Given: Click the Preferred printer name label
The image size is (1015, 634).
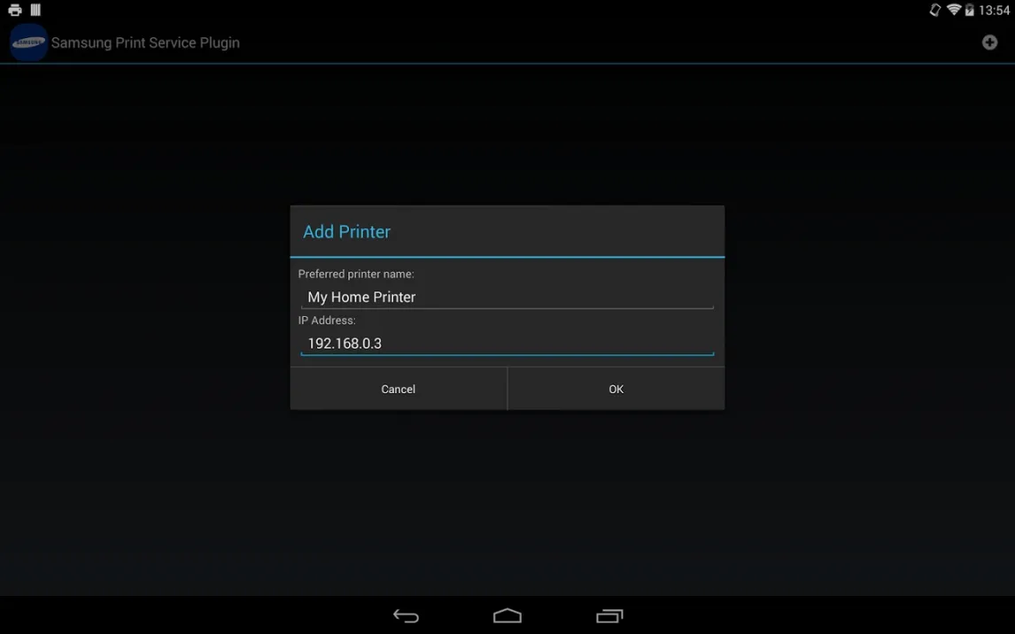Looking at the screenshot, I should [356, 274].
